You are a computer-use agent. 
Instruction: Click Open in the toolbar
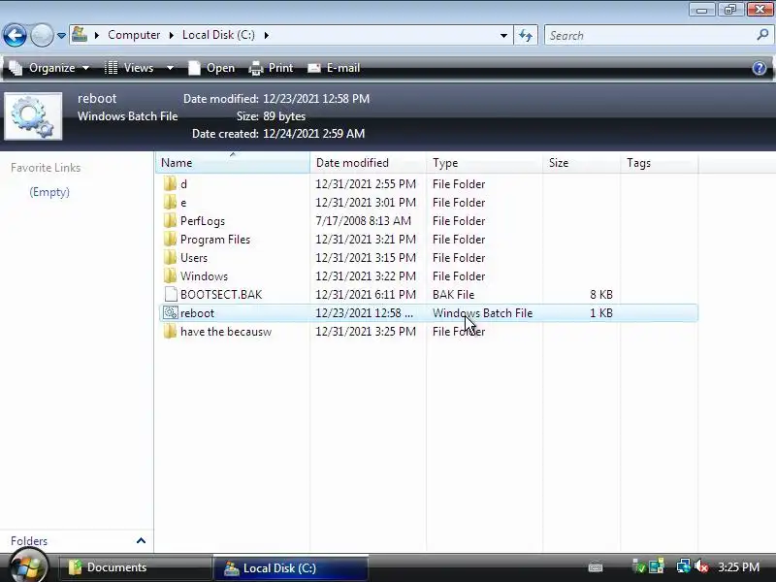click(x=211, y=68)
